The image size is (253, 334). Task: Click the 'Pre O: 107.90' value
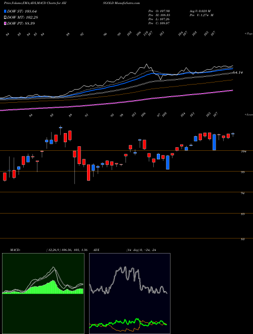pos(159,11)
